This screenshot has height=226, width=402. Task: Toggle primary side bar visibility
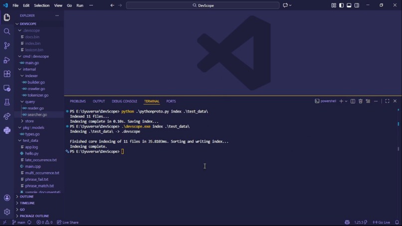click(x=341, y=5)
